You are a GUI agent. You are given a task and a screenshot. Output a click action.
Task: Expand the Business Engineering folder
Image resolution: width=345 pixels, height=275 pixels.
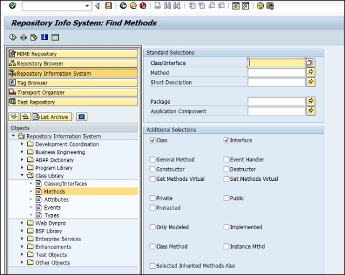pyautogui.click(x=22, y=152)
